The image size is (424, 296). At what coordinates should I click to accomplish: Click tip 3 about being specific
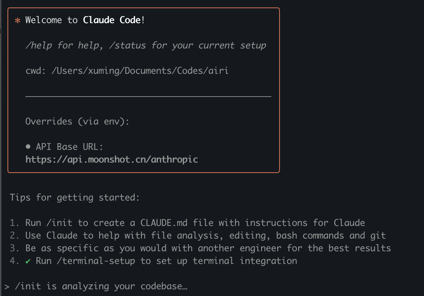(x=208, y=248)
